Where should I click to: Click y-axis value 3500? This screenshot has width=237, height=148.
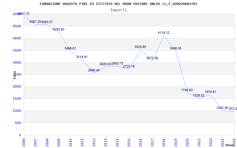17,50
